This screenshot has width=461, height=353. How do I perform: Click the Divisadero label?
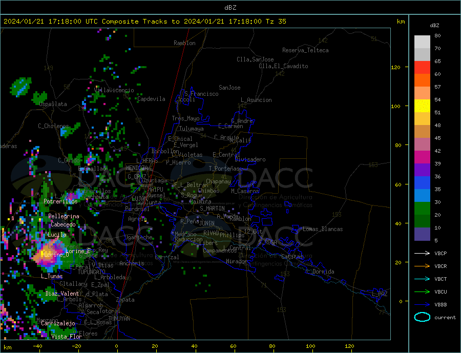(x=250, y=159)
